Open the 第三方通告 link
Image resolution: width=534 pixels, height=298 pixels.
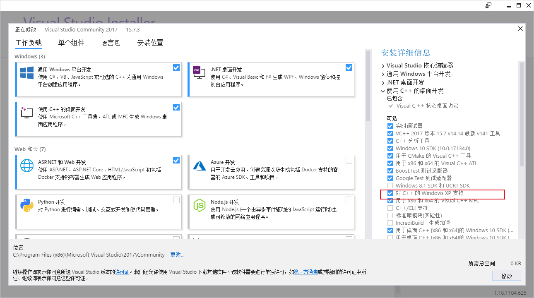click(306, 272)
